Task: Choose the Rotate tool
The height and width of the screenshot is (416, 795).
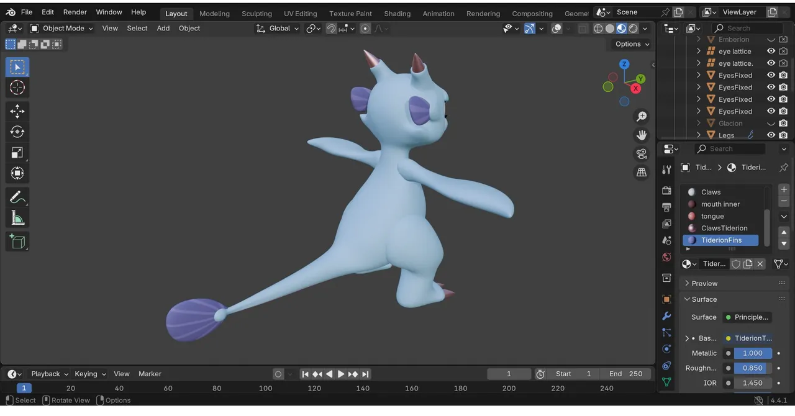Action: coord(17,132)
